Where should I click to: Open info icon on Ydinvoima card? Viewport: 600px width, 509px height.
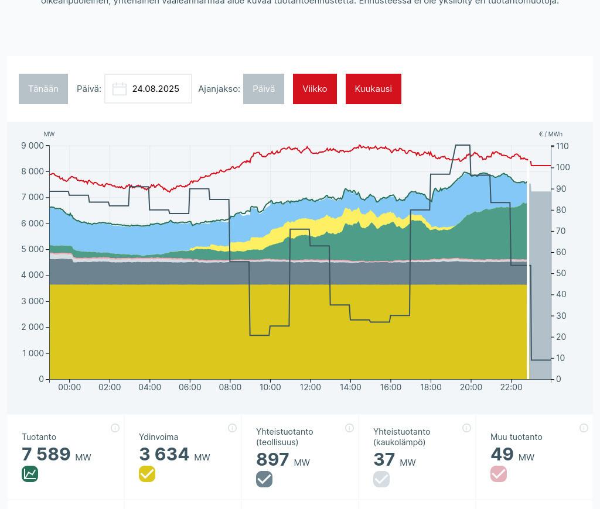coord(232,428)
